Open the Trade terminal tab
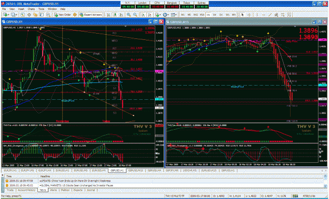This screenshot has height=199, width=329. point(10,190)
